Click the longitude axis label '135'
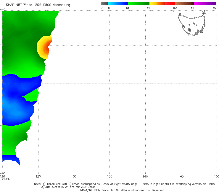This screenshot has height=192, width=219. (x=109, y=176)
